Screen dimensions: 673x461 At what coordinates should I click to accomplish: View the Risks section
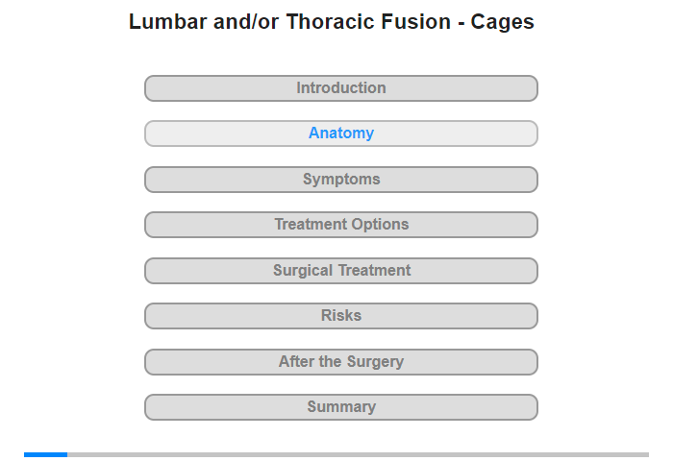click(x=340, y=316)
